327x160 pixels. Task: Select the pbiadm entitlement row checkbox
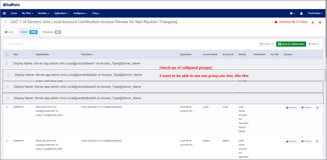(7, 141)
